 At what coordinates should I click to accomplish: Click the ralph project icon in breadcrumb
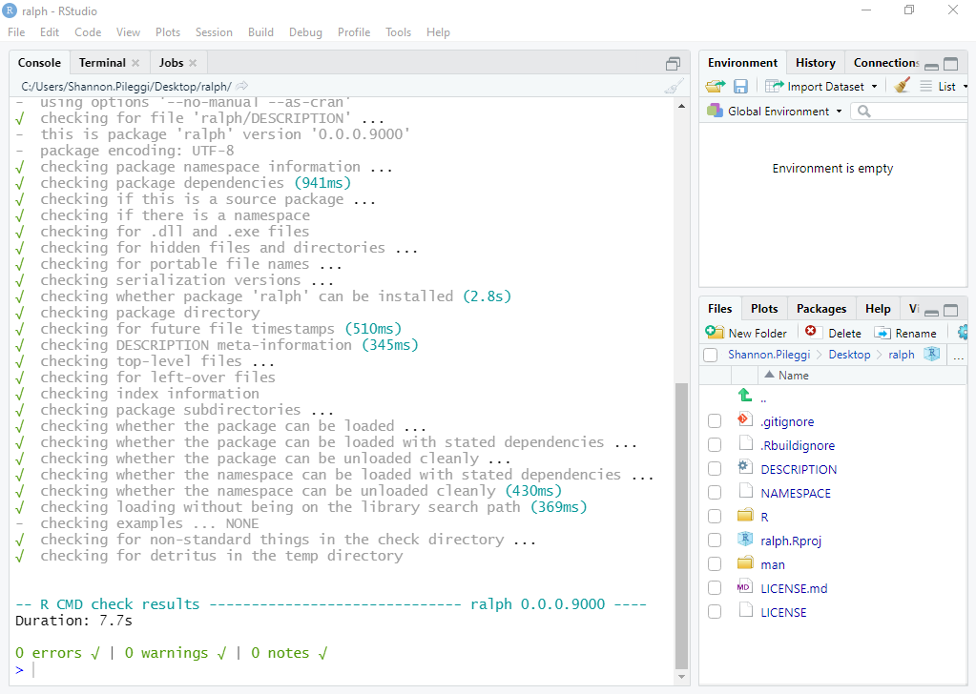(x=931, y=354)
